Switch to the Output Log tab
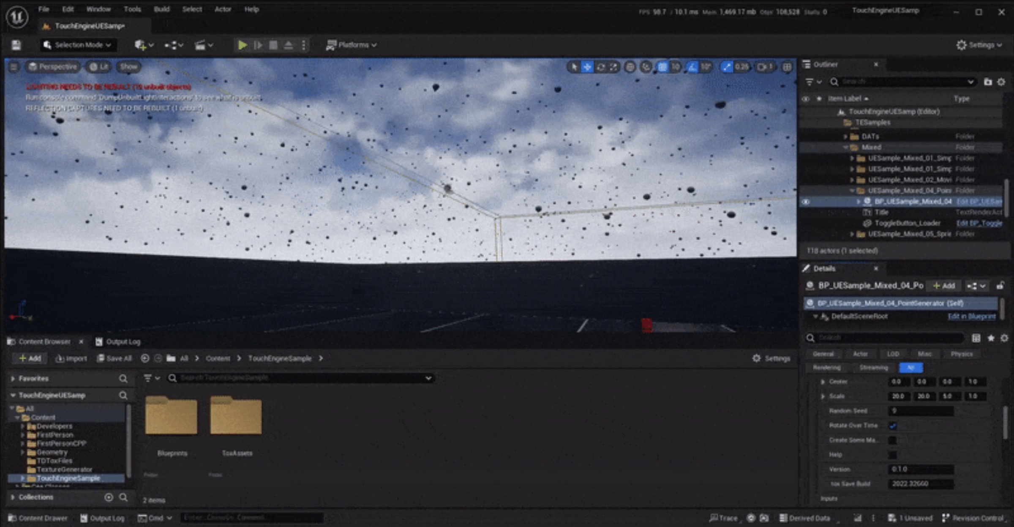The height and width of the screenshot is (527, 1014). 123,341
